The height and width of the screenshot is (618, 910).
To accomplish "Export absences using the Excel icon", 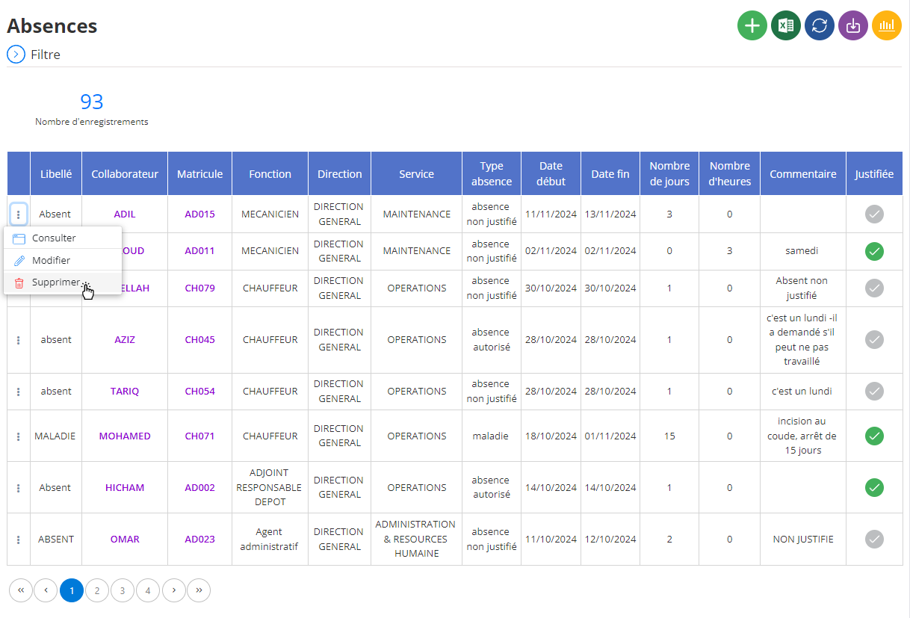I will [x=786, y=25].
